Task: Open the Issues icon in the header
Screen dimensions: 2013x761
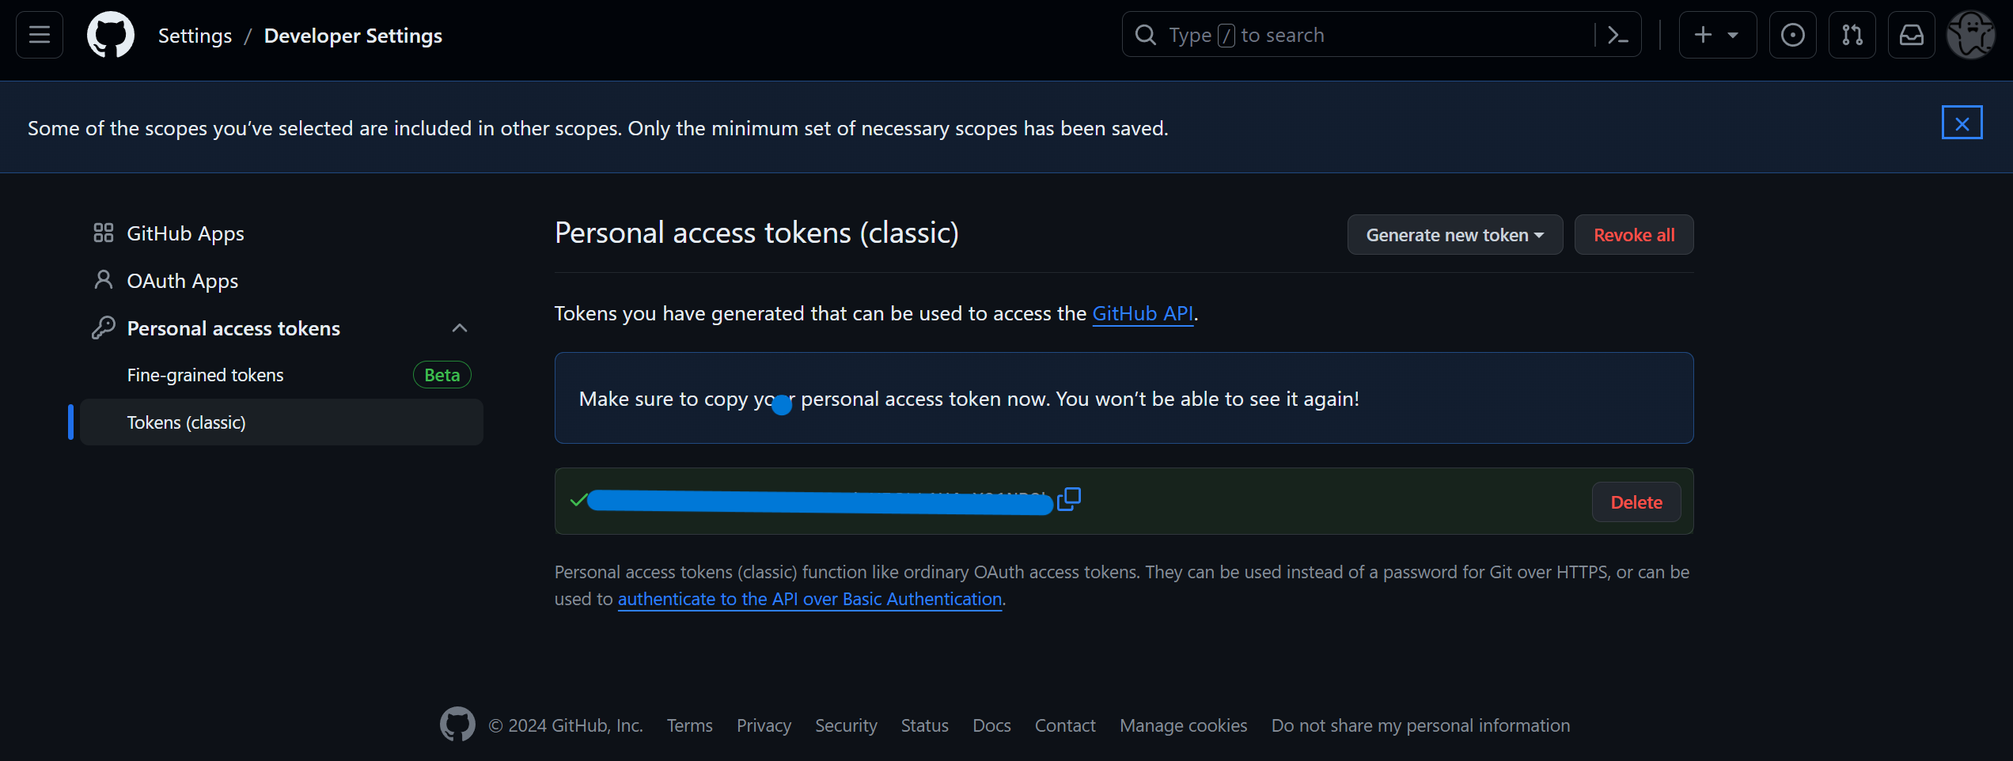Action: click(1792, 34)
